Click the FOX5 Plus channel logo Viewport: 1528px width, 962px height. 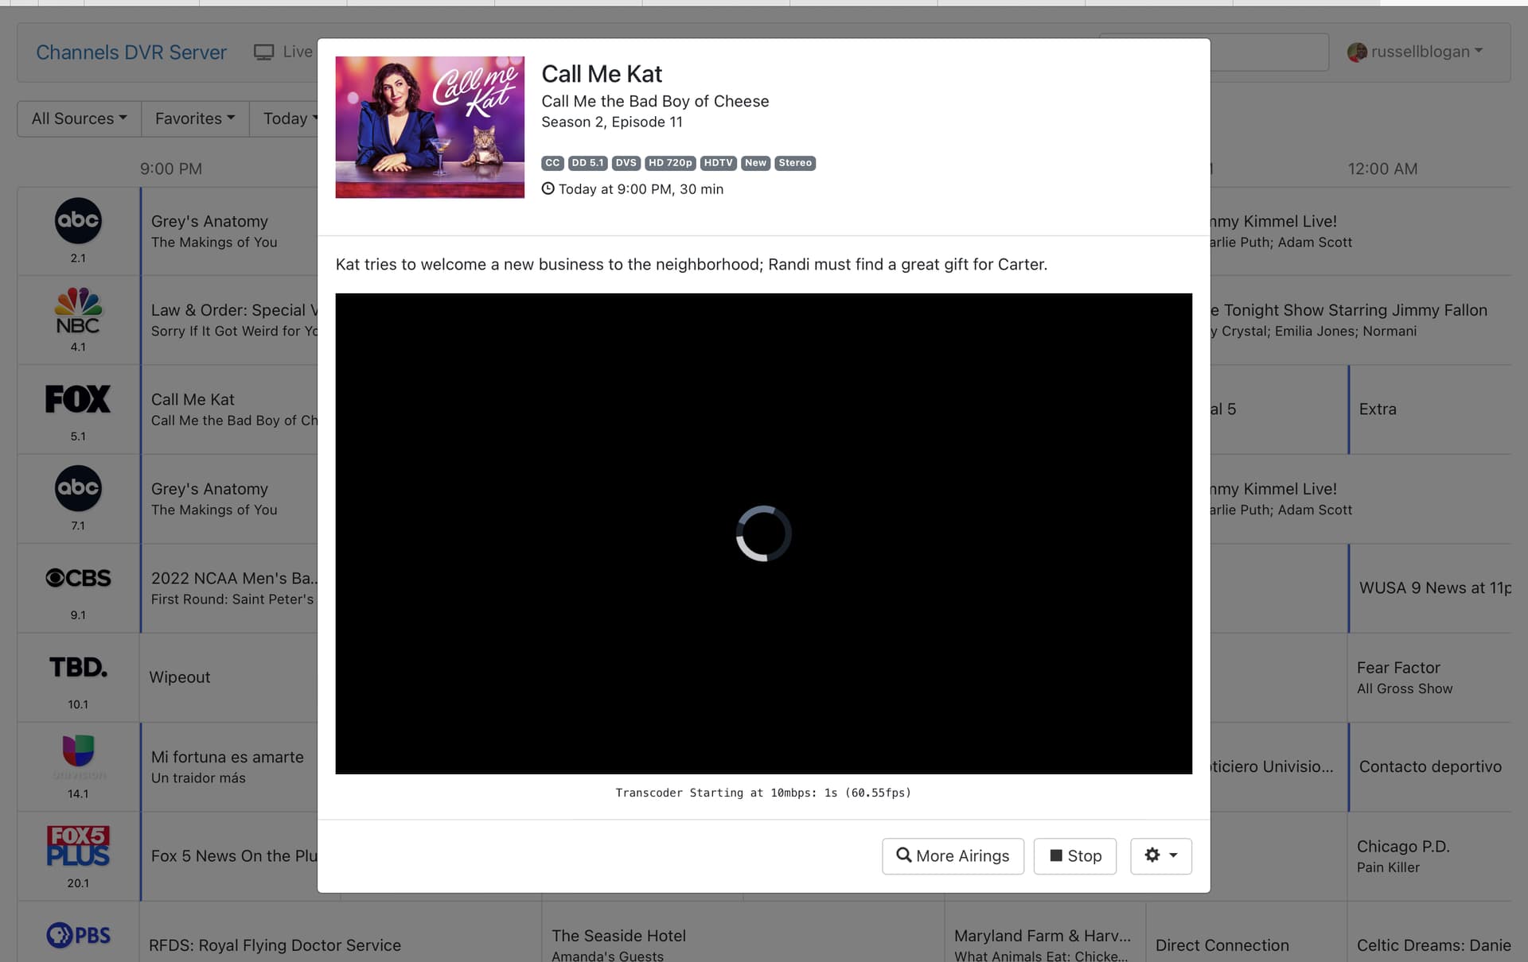(78, 846)
